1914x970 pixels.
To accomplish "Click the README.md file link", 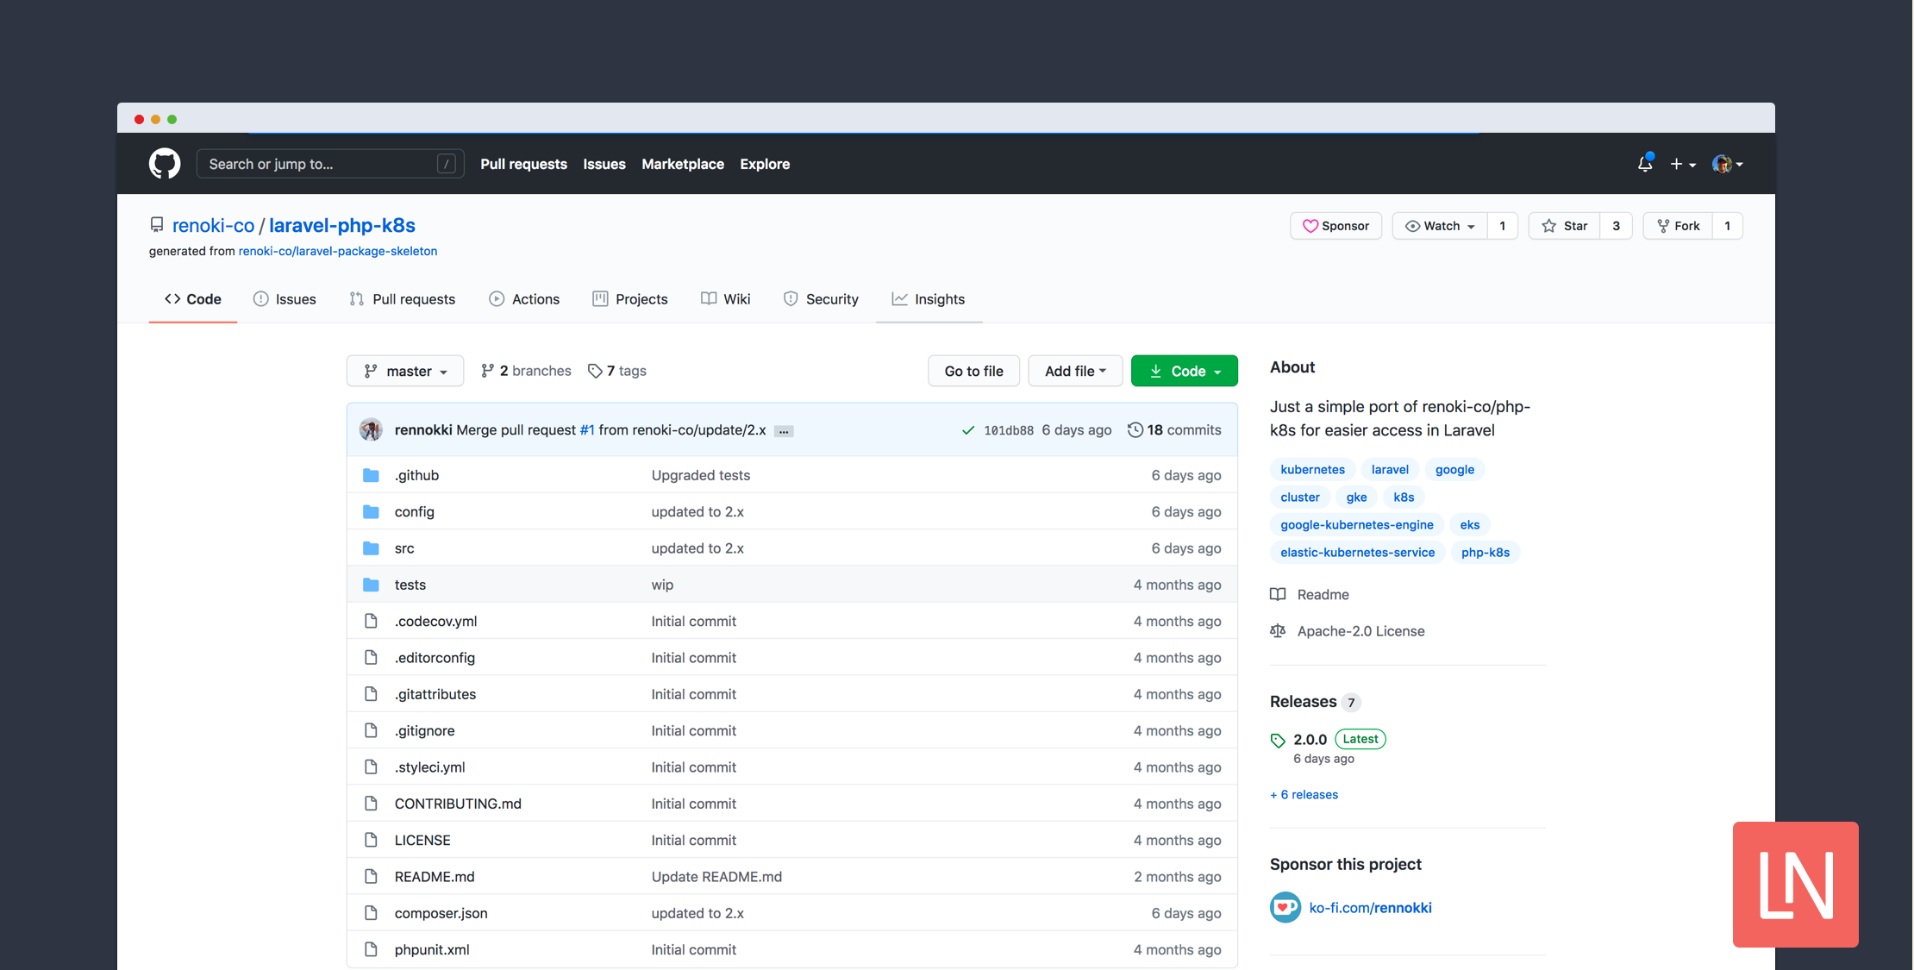I will point(432,876).
